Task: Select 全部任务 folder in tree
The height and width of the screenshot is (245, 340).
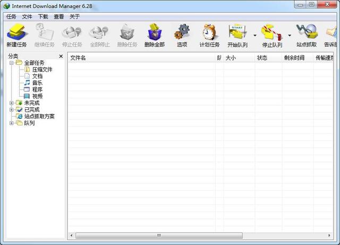Action: click(34, 63)
